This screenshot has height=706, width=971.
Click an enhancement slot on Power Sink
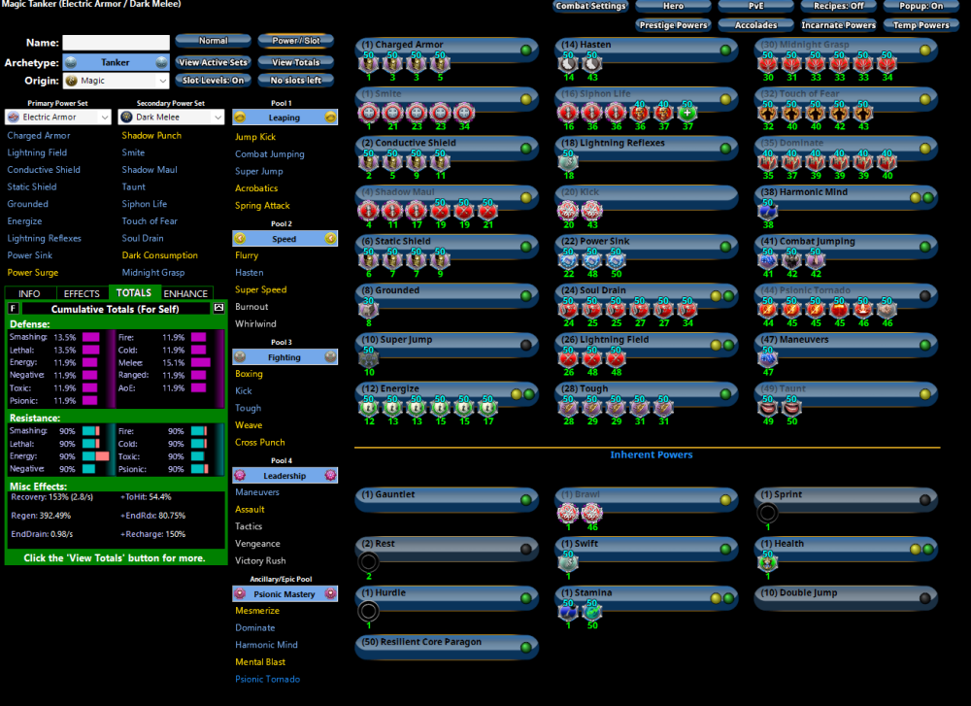tap(568, 258)
